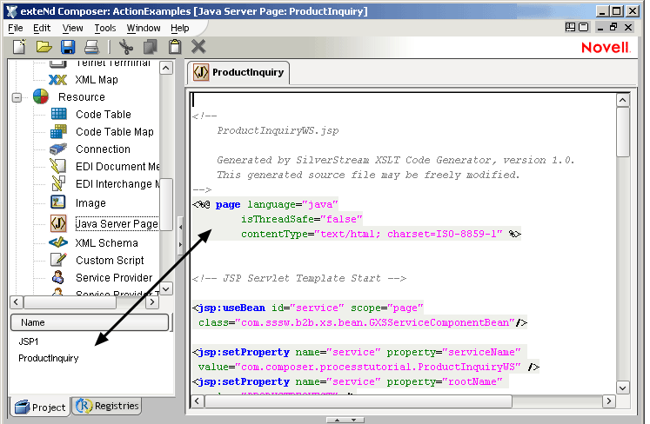Click the Save floppy disk icon

tap(68, 47)
